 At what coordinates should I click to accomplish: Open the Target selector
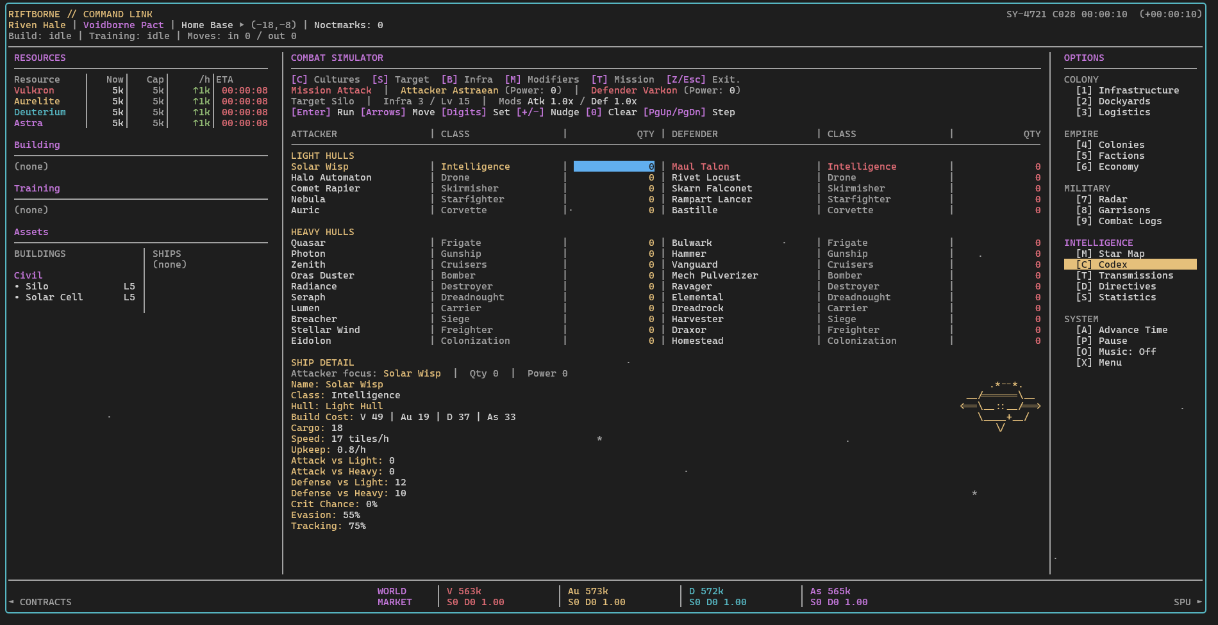(x=401, y=79)
